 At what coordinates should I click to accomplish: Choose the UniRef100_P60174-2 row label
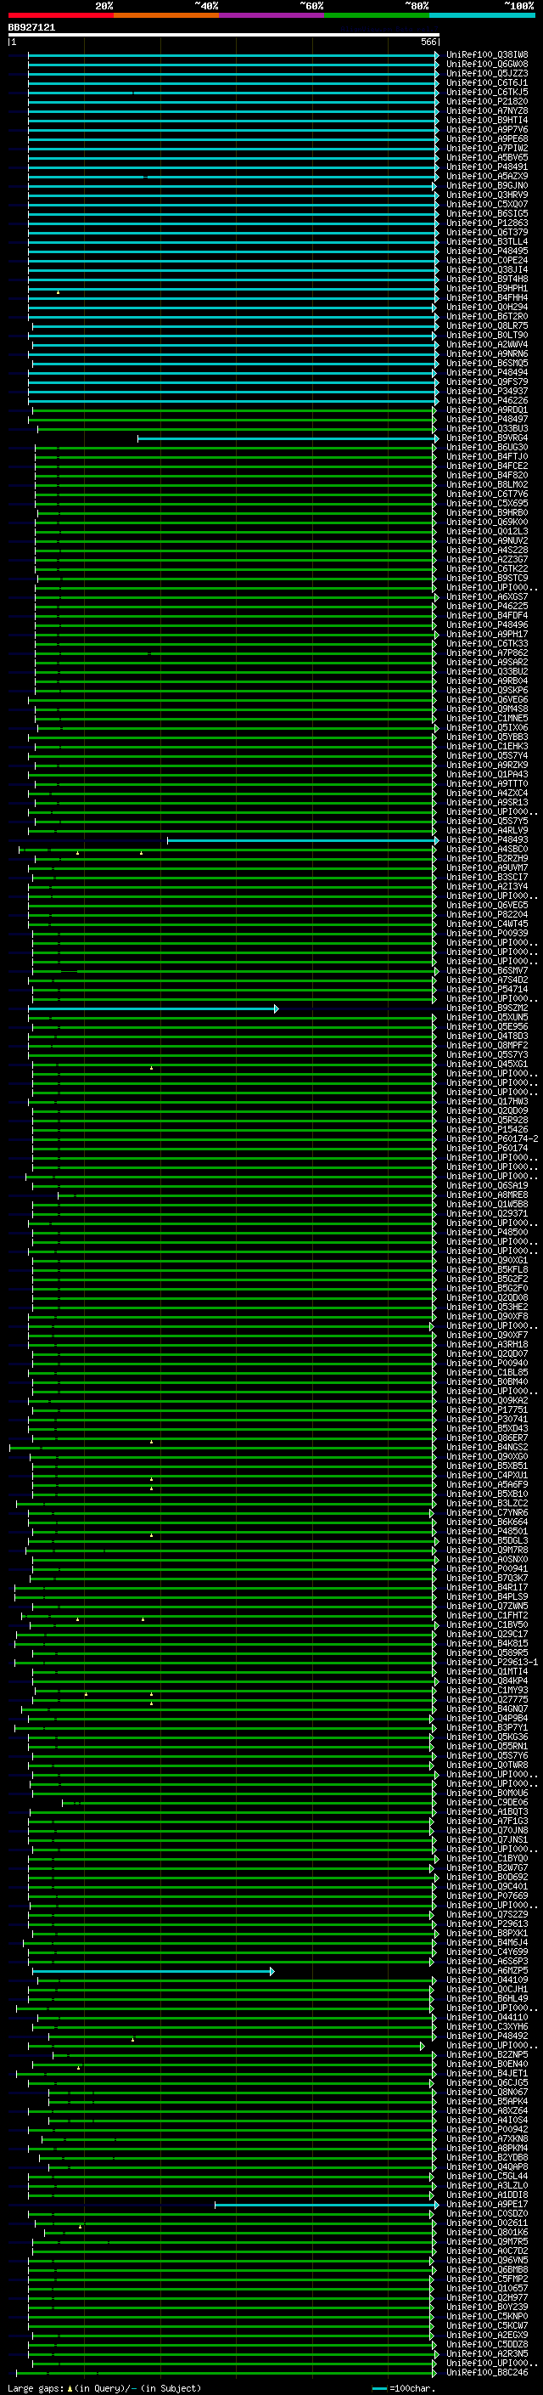[492, 1138]
